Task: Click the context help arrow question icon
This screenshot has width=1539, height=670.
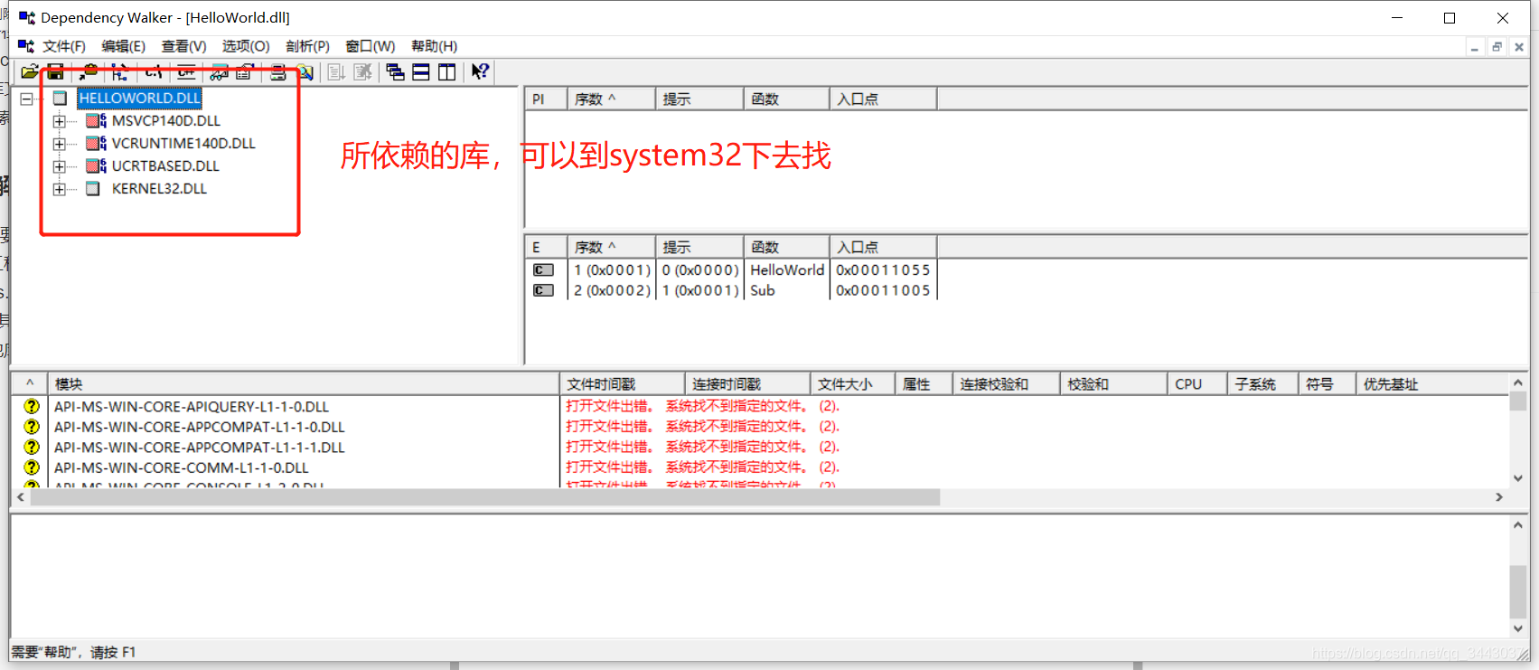Action: tap(480, 72)
